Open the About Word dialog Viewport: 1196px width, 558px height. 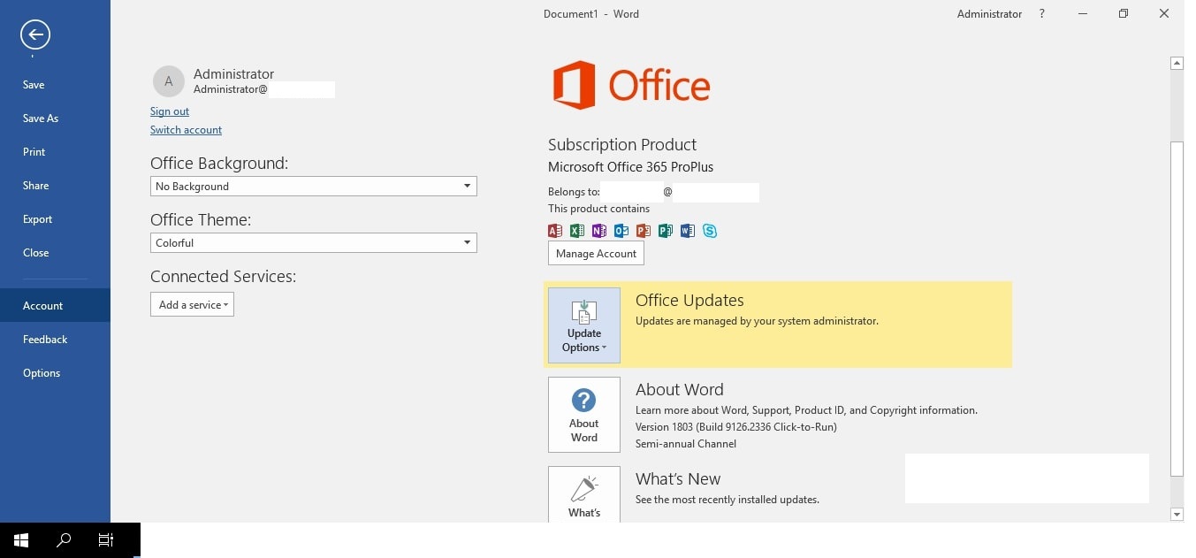[x=584, y=415]
